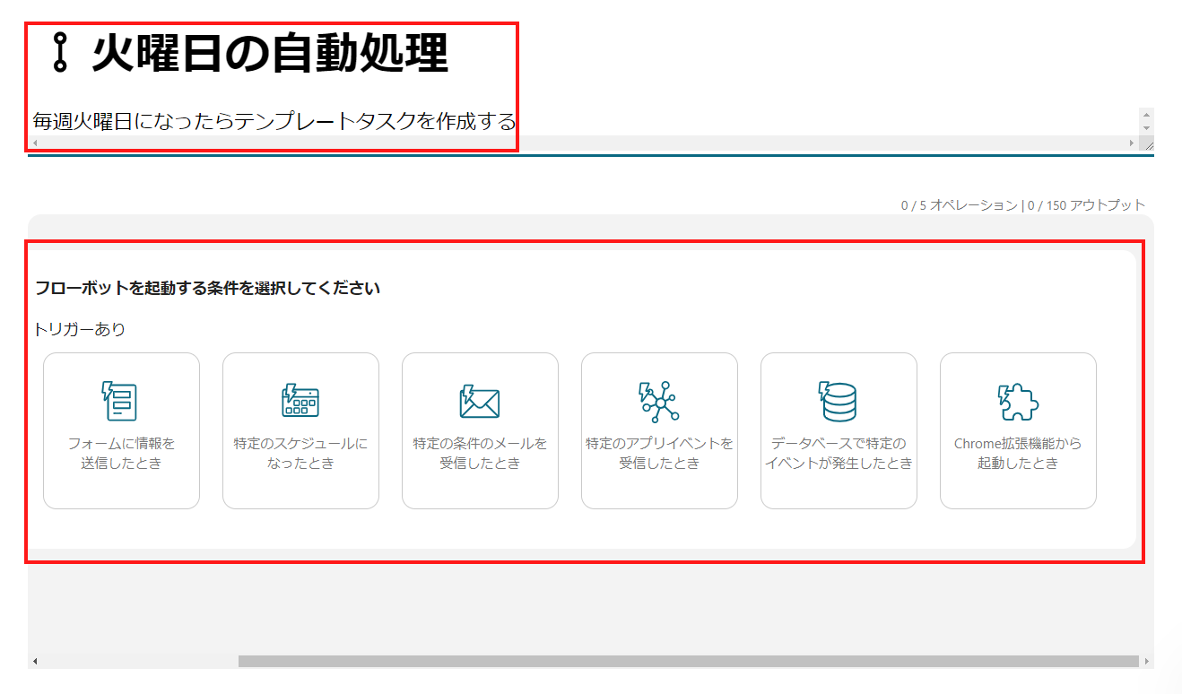The image size is (1182, 694).
Task: Click the 0 / 150 アウトプット counter
Action: click(1087, 204)
